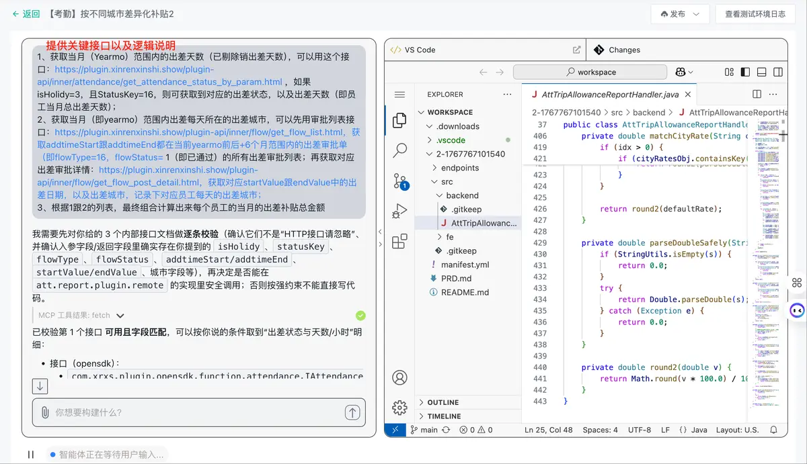Open the Search view in activity bar
This screenshot has height=464, width=807.
click(x=399, y=150)
